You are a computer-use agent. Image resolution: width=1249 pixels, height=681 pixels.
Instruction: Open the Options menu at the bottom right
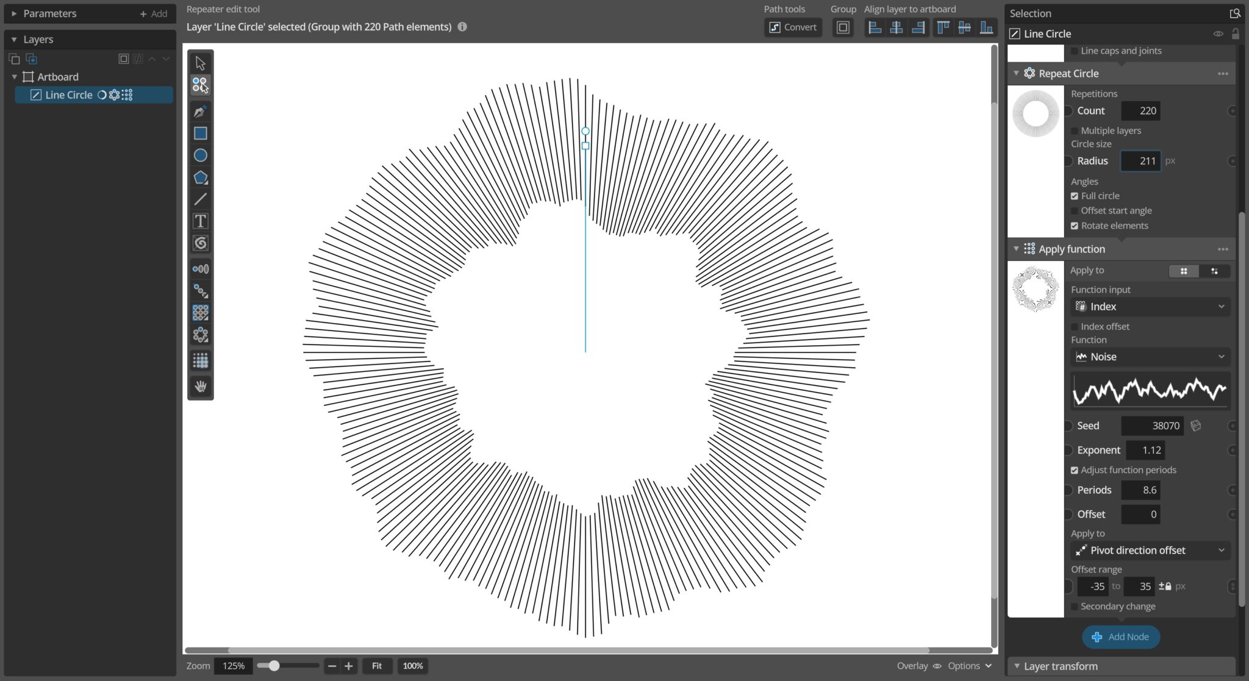click(x=967, y=666)
